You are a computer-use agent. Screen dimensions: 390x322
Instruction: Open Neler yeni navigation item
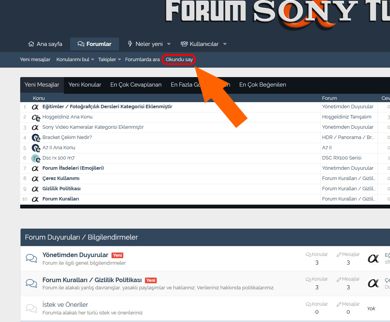pyautogui.click(x=145, y=44)
